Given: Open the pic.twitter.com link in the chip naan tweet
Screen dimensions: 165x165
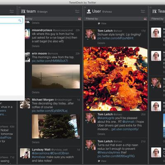Looking at the screenshot, I should 116,156.
